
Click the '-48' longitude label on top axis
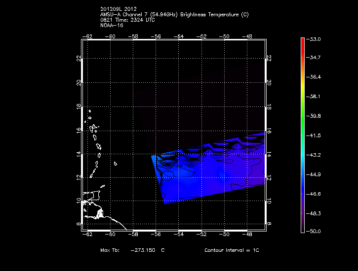point(247,36)
